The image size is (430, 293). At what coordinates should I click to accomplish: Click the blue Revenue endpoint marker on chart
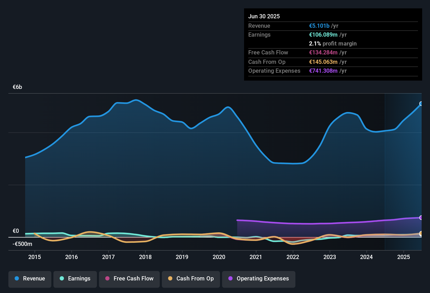pyautogui.click(x=421, y=104)
